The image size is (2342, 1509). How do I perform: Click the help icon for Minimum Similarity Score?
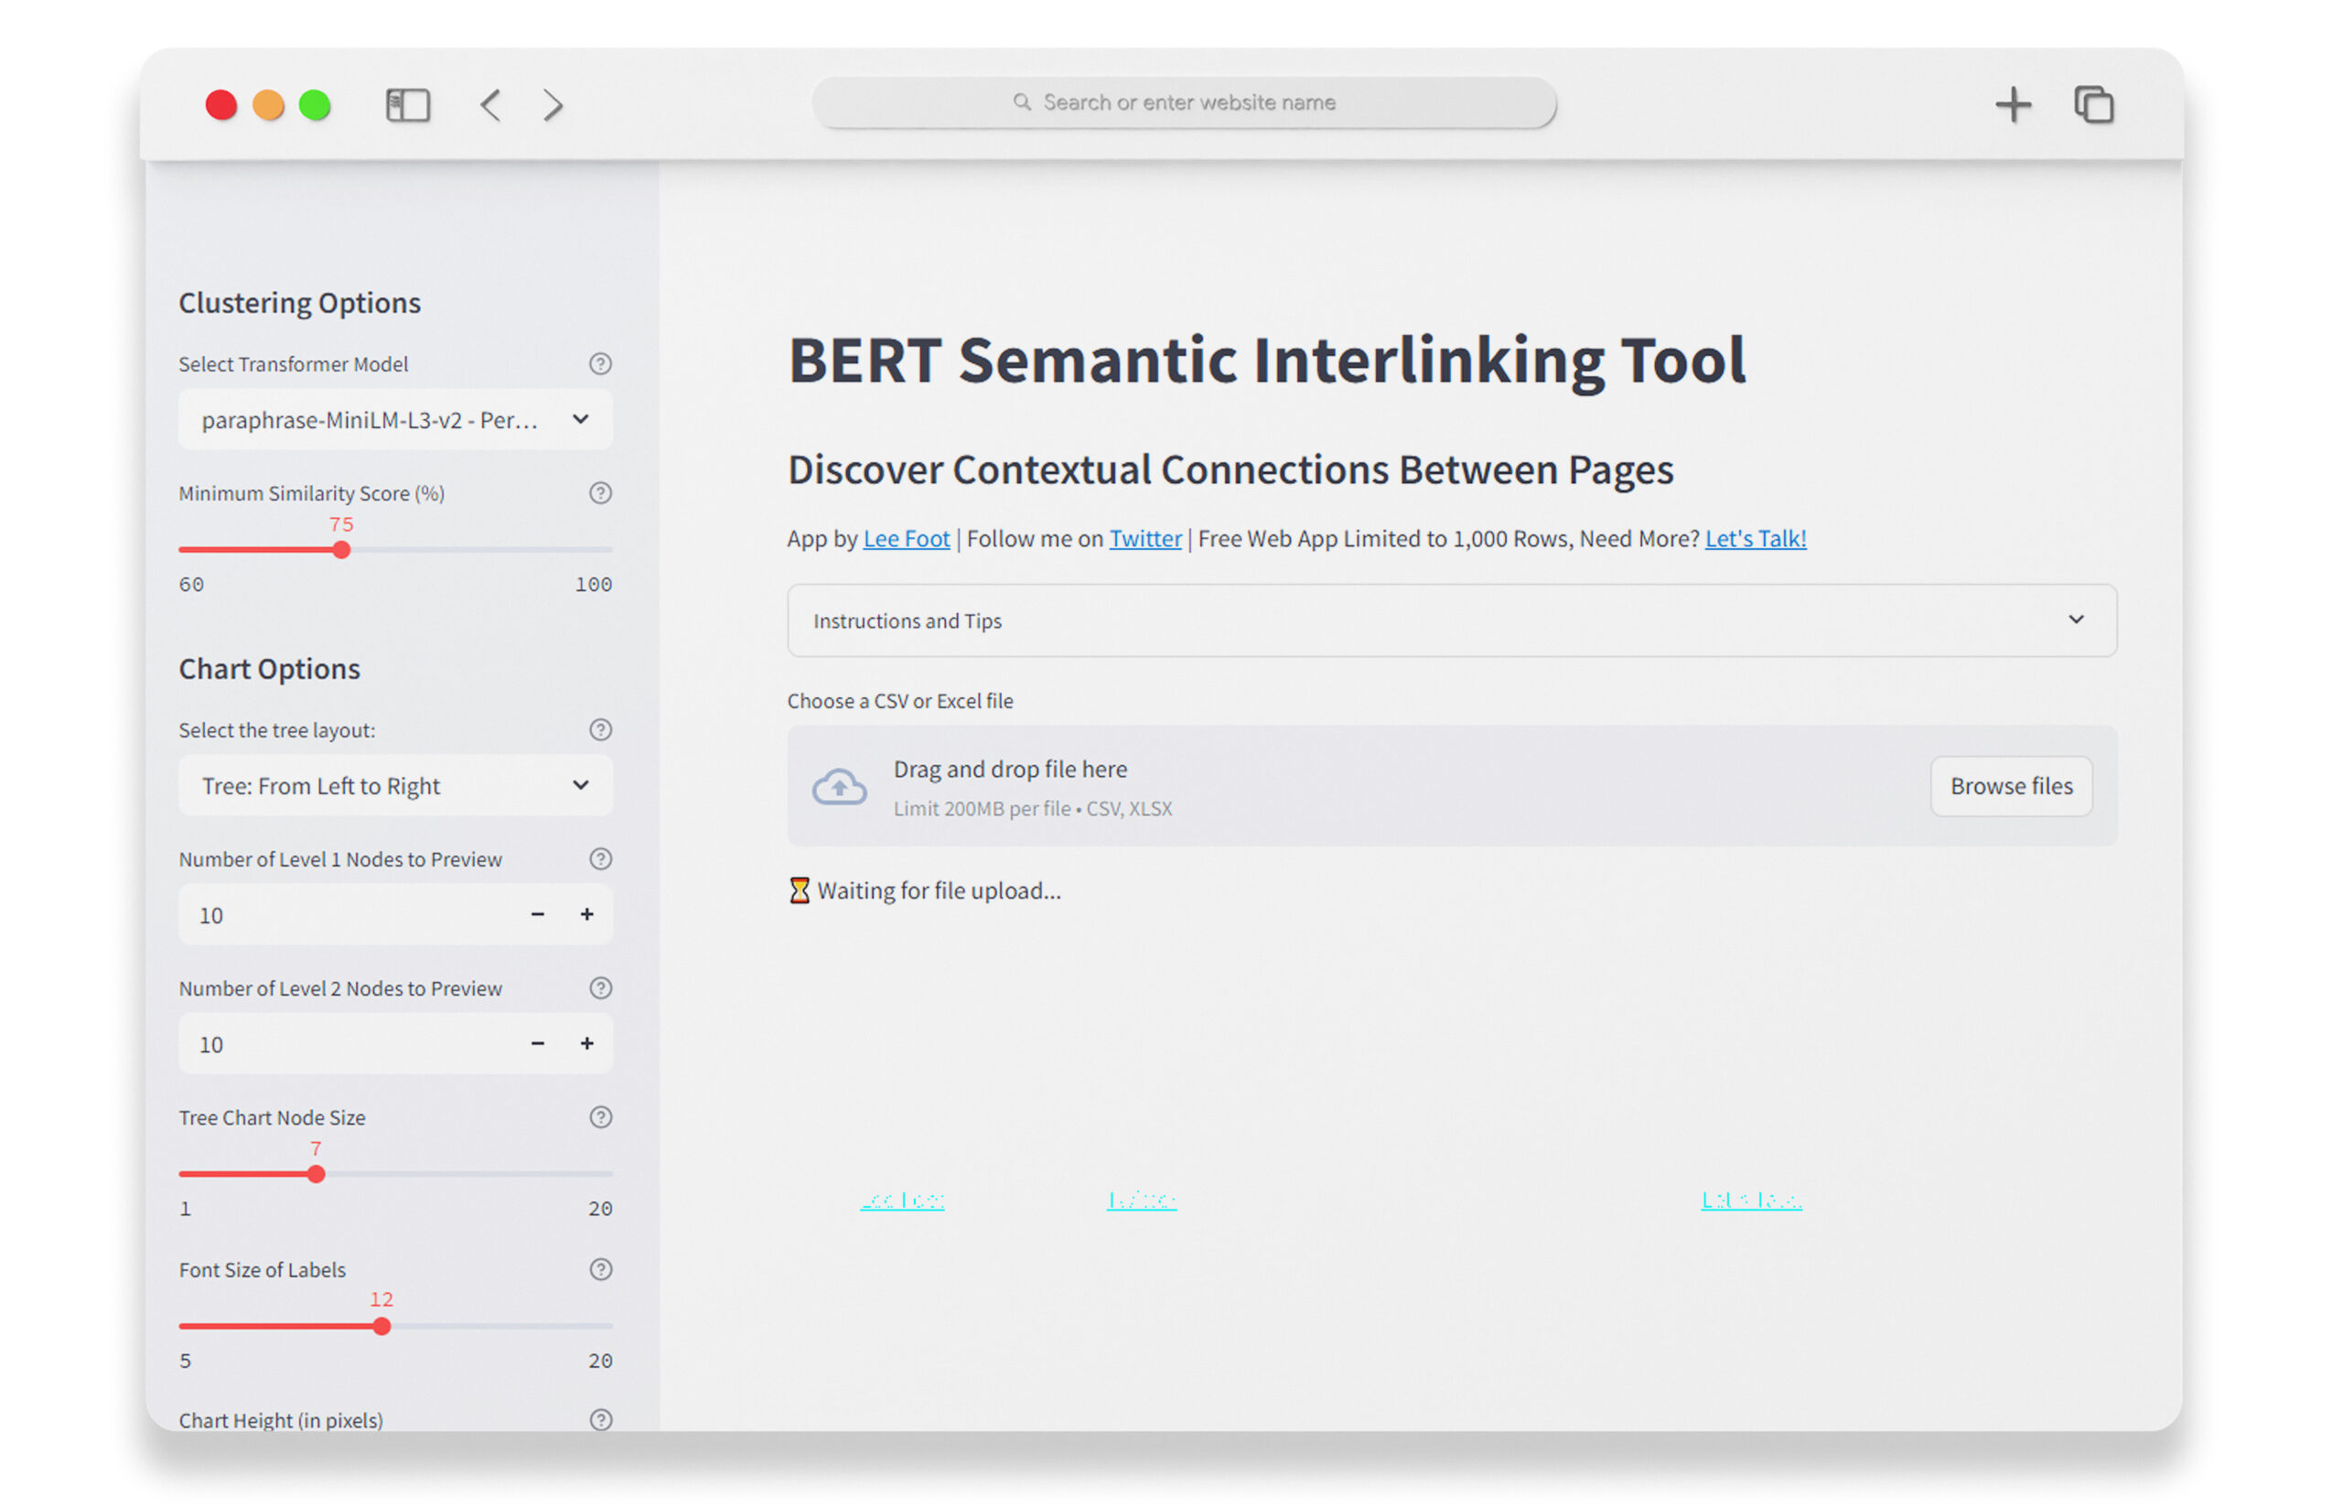[x=600, y=493]
